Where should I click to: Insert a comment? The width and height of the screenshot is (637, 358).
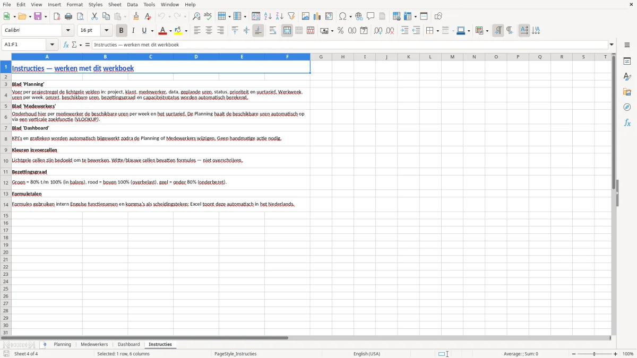pyautogui.click(x=371, y=16)
